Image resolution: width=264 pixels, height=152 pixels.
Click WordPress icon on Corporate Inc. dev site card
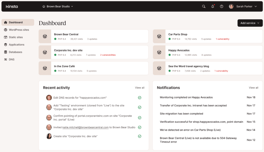pyautogui.click(x=45, y=52)
